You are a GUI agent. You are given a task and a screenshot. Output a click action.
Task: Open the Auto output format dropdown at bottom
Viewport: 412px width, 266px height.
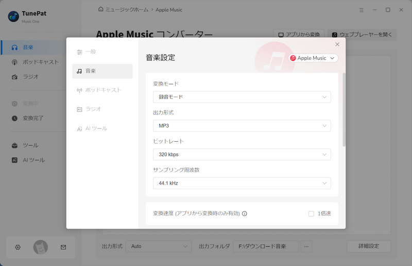point(159,246)
